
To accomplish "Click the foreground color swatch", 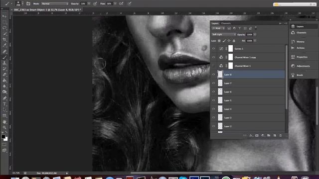I will point(3,136).
